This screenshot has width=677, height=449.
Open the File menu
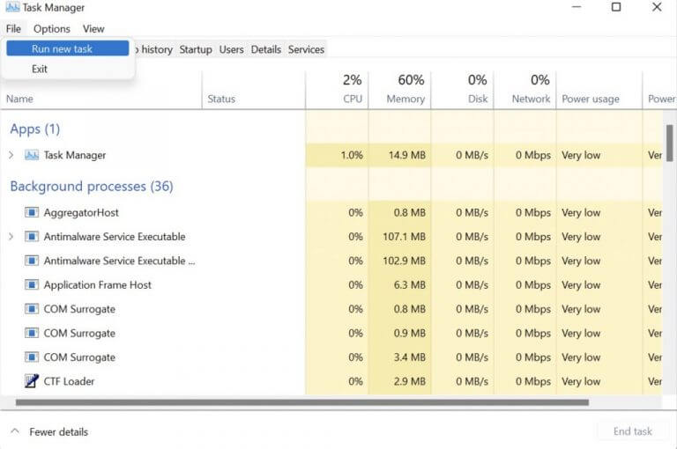click(x=13, y=29)
